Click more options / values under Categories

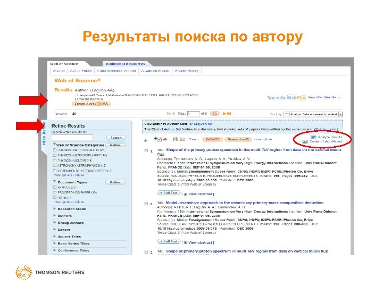(69, 175)
